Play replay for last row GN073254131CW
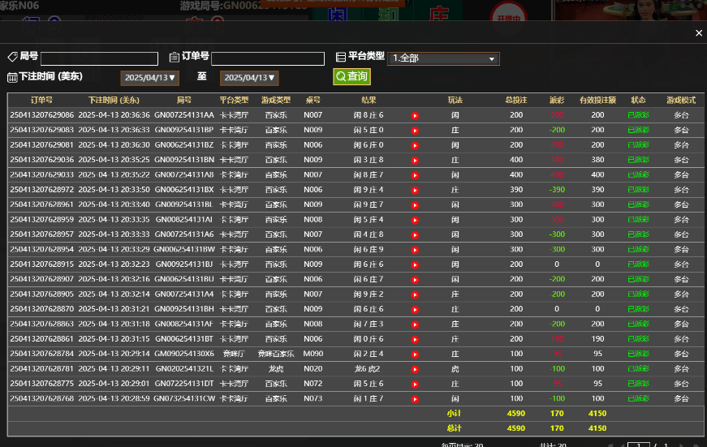707x447 pixels. (x=415, y=399)
